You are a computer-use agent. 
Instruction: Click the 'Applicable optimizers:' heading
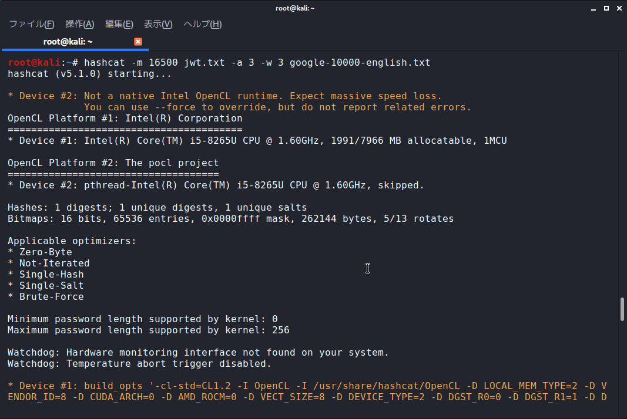pyautogui.click(x=72, y=241)
